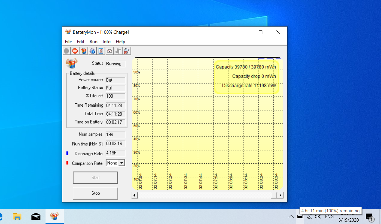The height and width of the screenshot is (224, 381).
Task: Click the Discharge Rate field showing 4.19h
Action: click(115, 154)
